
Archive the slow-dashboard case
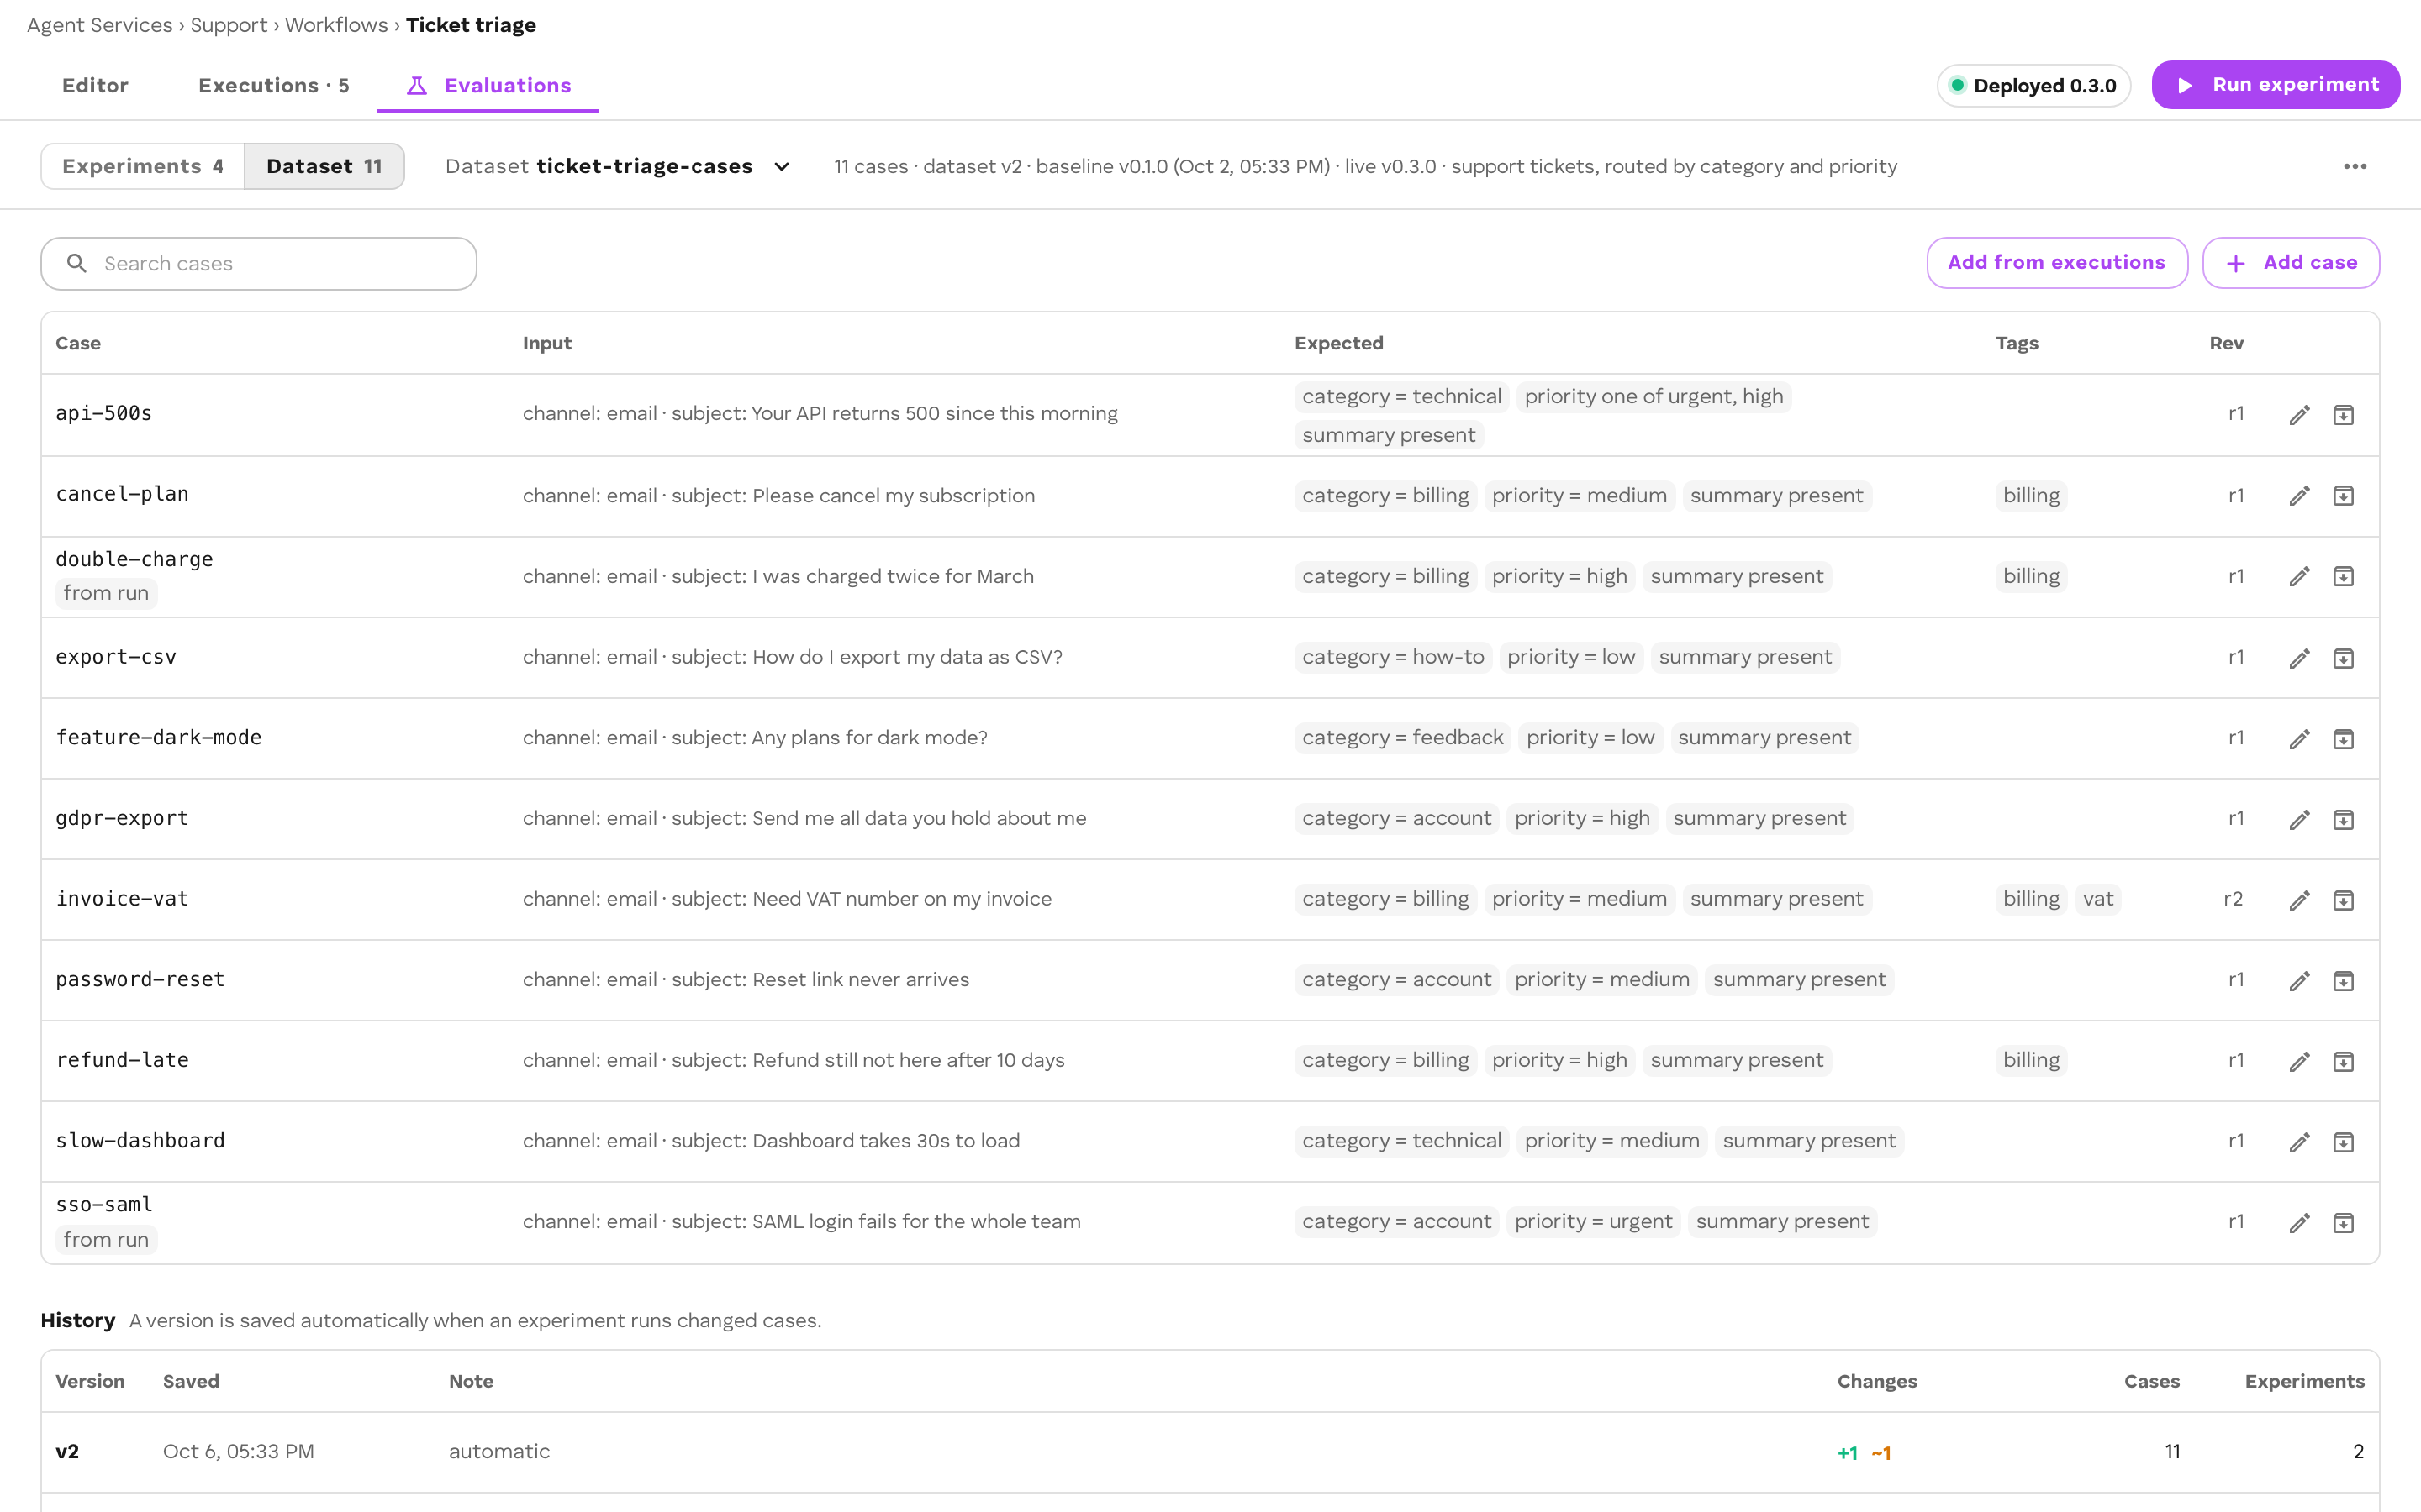tap(2343, 1142)
